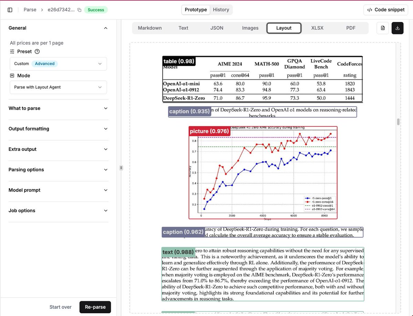Click 'All prices are per 1 page' text
The image size is (413, 316).
[x=36, y=43]
